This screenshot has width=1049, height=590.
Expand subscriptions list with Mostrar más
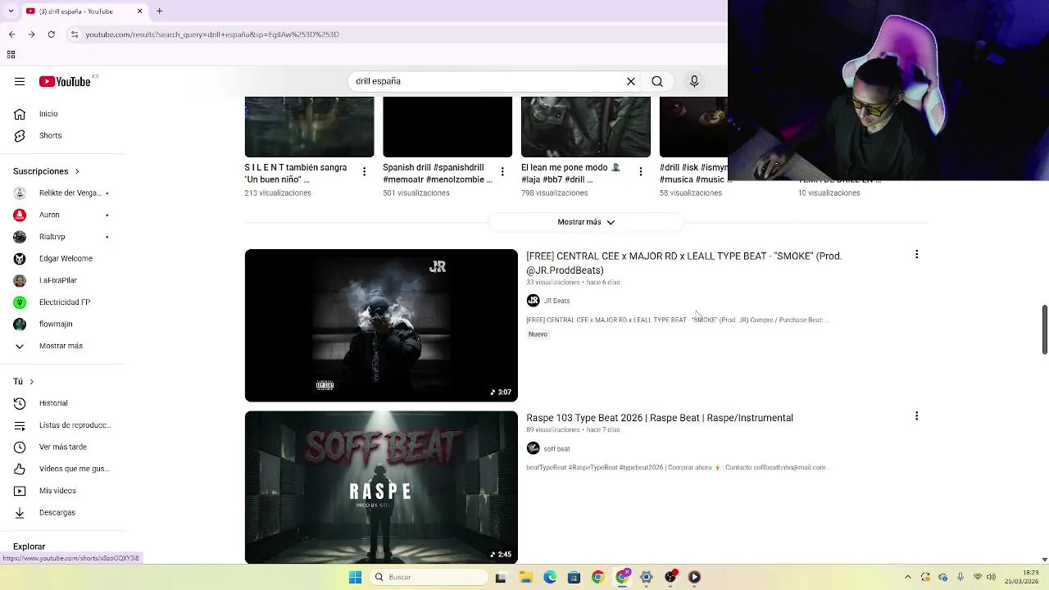(62, 346)
